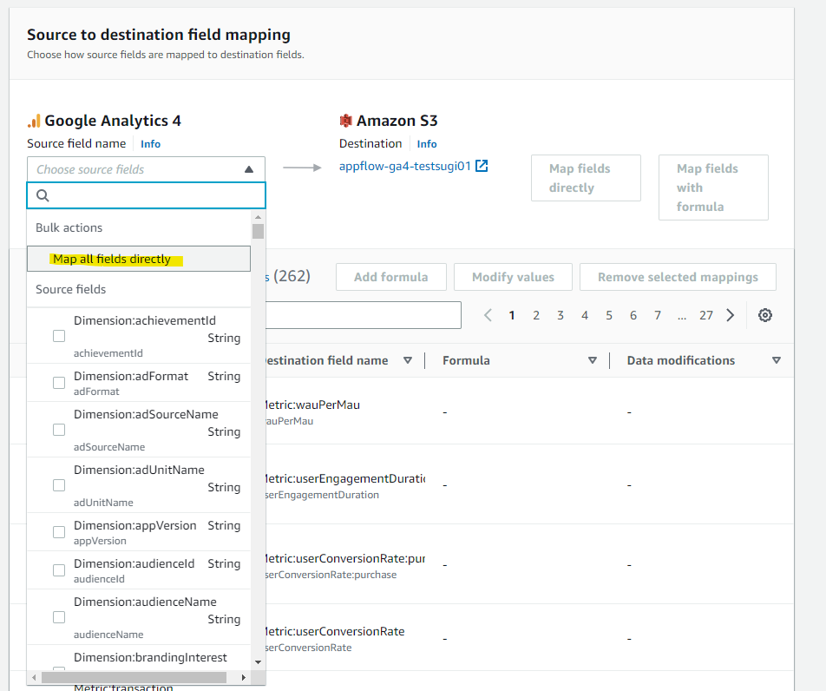
Task: Click the Amazon S3 logo icon
Action: (x=345, y=121)
